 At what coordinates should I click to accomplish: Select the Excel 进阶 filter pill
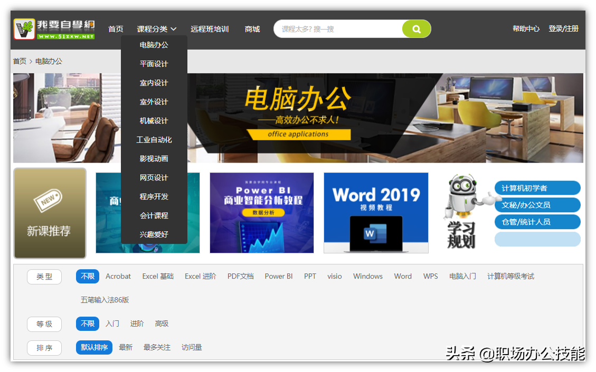200,276
